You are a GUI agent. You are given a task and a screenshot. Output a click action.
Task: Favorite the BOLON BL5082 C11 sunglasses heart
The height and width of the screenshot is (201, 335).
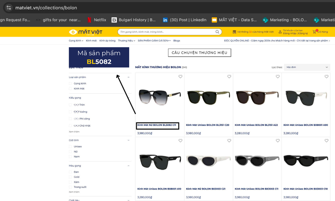point(180,77)
